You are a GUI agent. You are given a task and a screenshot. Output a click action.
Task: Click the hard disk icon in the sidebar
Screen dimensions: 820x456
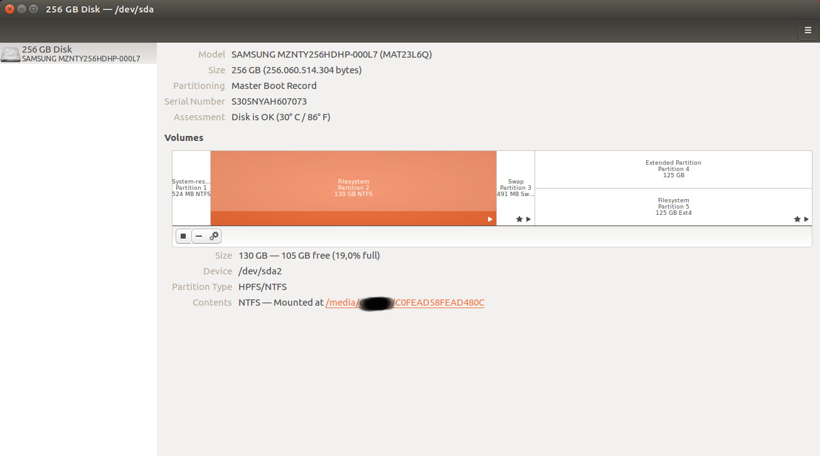click(x=11, y=54)
